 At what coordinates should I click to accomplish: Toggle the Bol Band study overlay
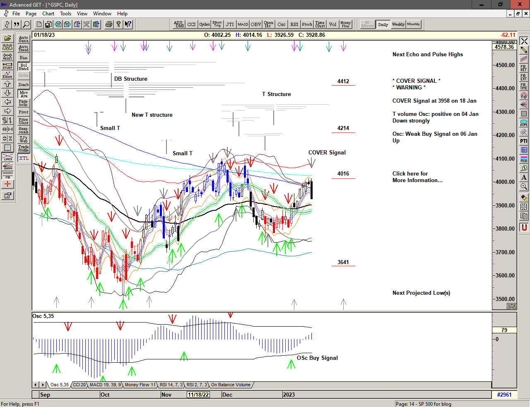coord(24,67)
